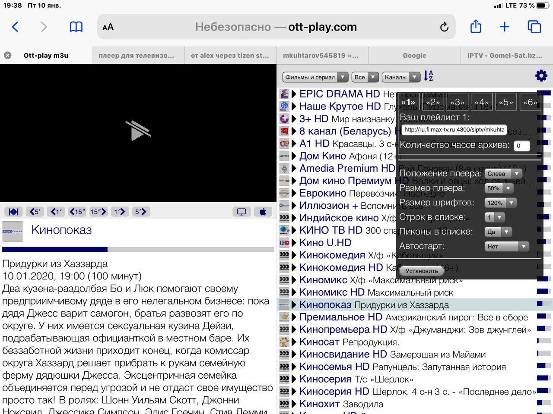Image resolution: width=553 pixels, height=414 pixels.
Task: Click the playlist URL input field
Action: [x=454, y=130]
